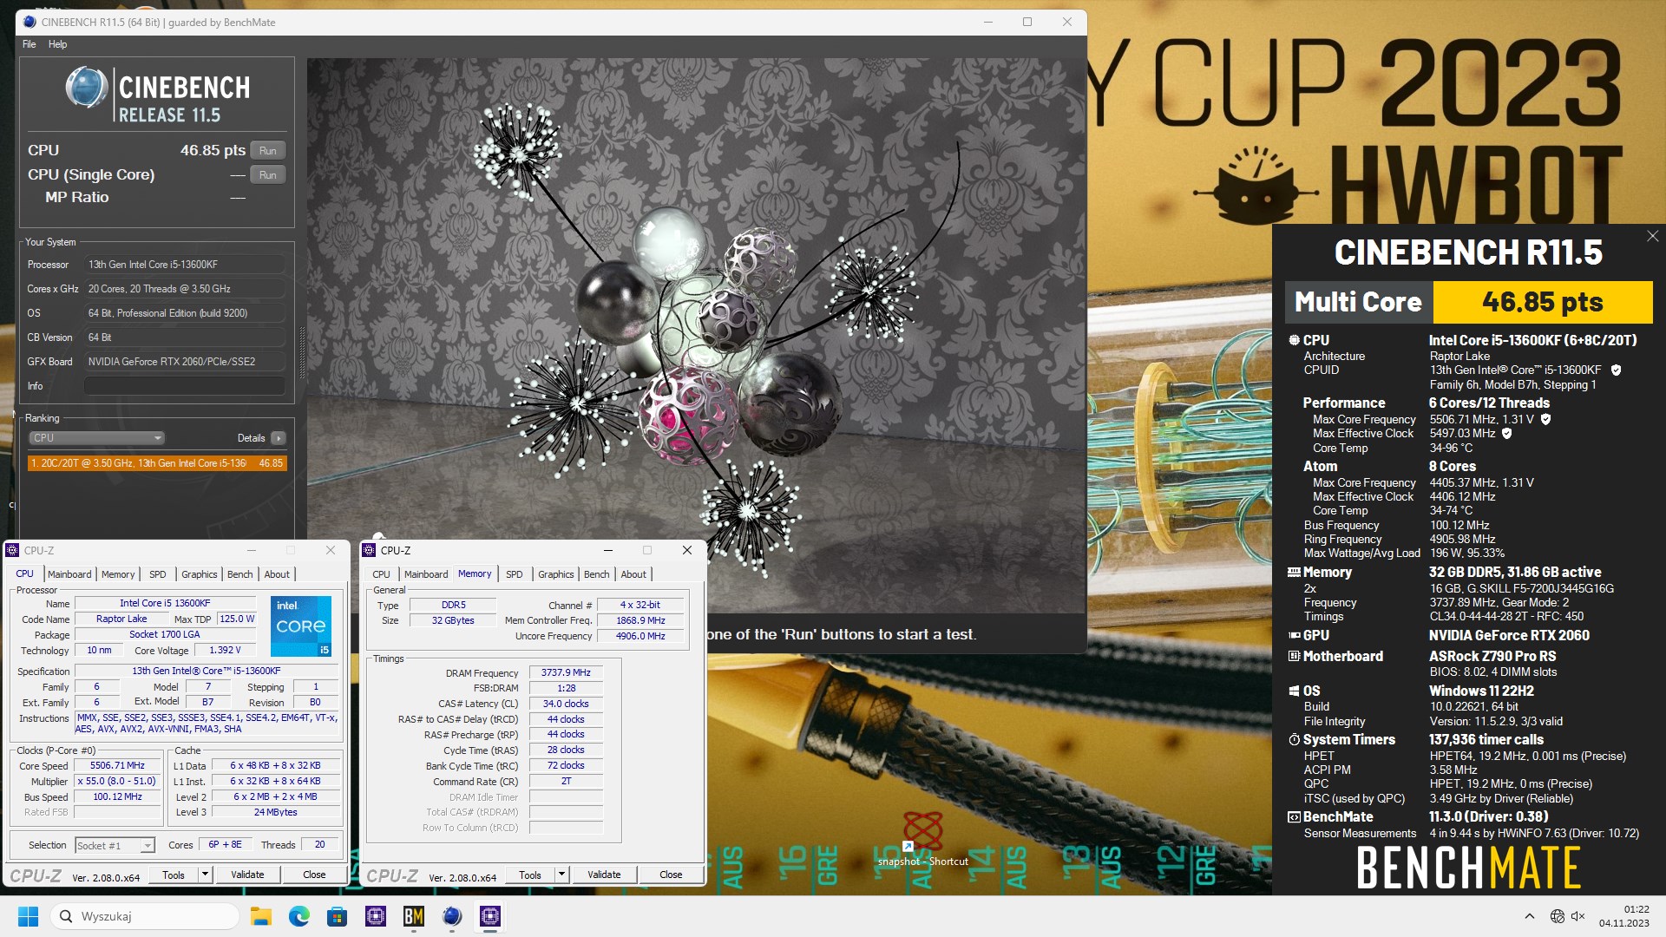Switch to second CPU-Z taskbar icon
The width and height of the screenshot is (1666, 937).
[490, 916]
